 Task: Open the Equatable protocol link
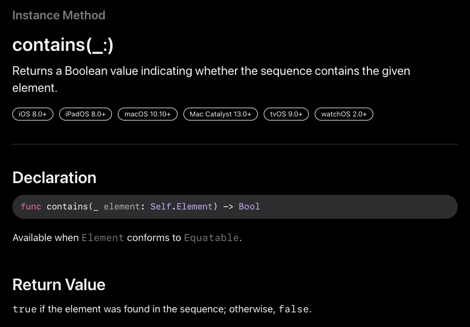click(211, 237)
